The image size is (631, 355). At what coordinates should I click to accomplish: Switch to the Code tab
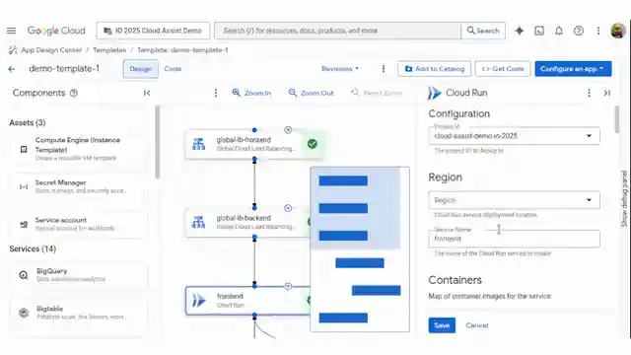click(x=173, y=69)
